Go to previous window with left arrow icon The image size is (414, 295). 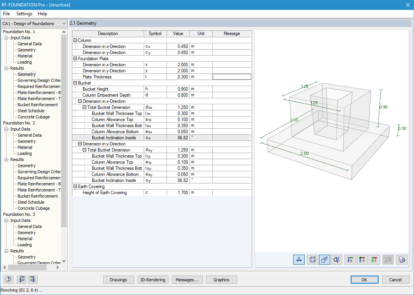click(x=21, y=279)
